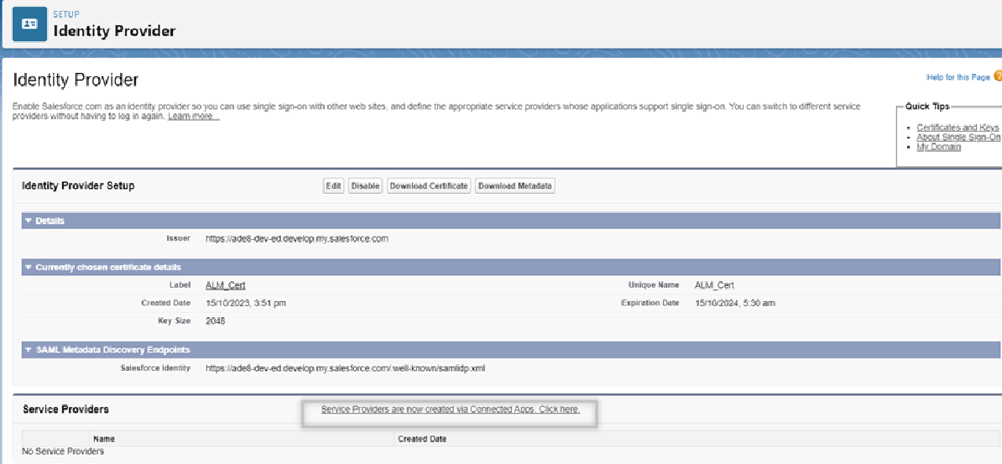Open the My Domain quick tip link
The height and width of the screenshot is (464, 1002).
pos(938,147)
